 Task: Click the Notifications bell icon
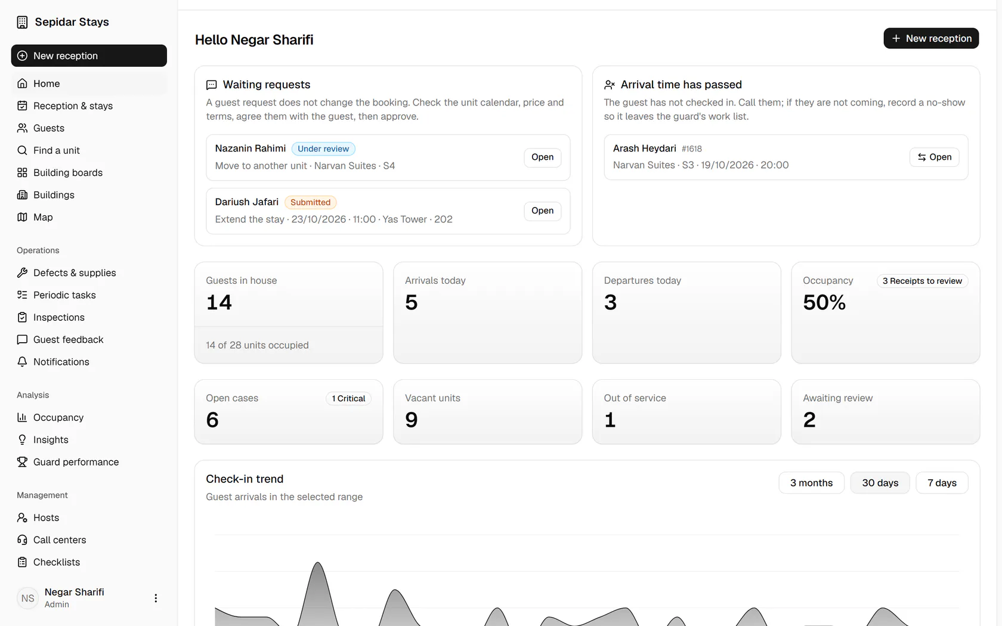[22, 362]
